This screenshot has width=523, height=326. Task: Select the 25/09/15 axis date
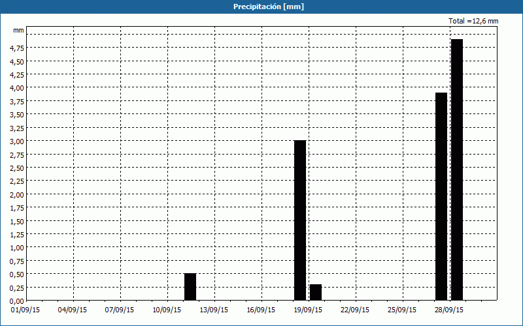tap(402, 310)
